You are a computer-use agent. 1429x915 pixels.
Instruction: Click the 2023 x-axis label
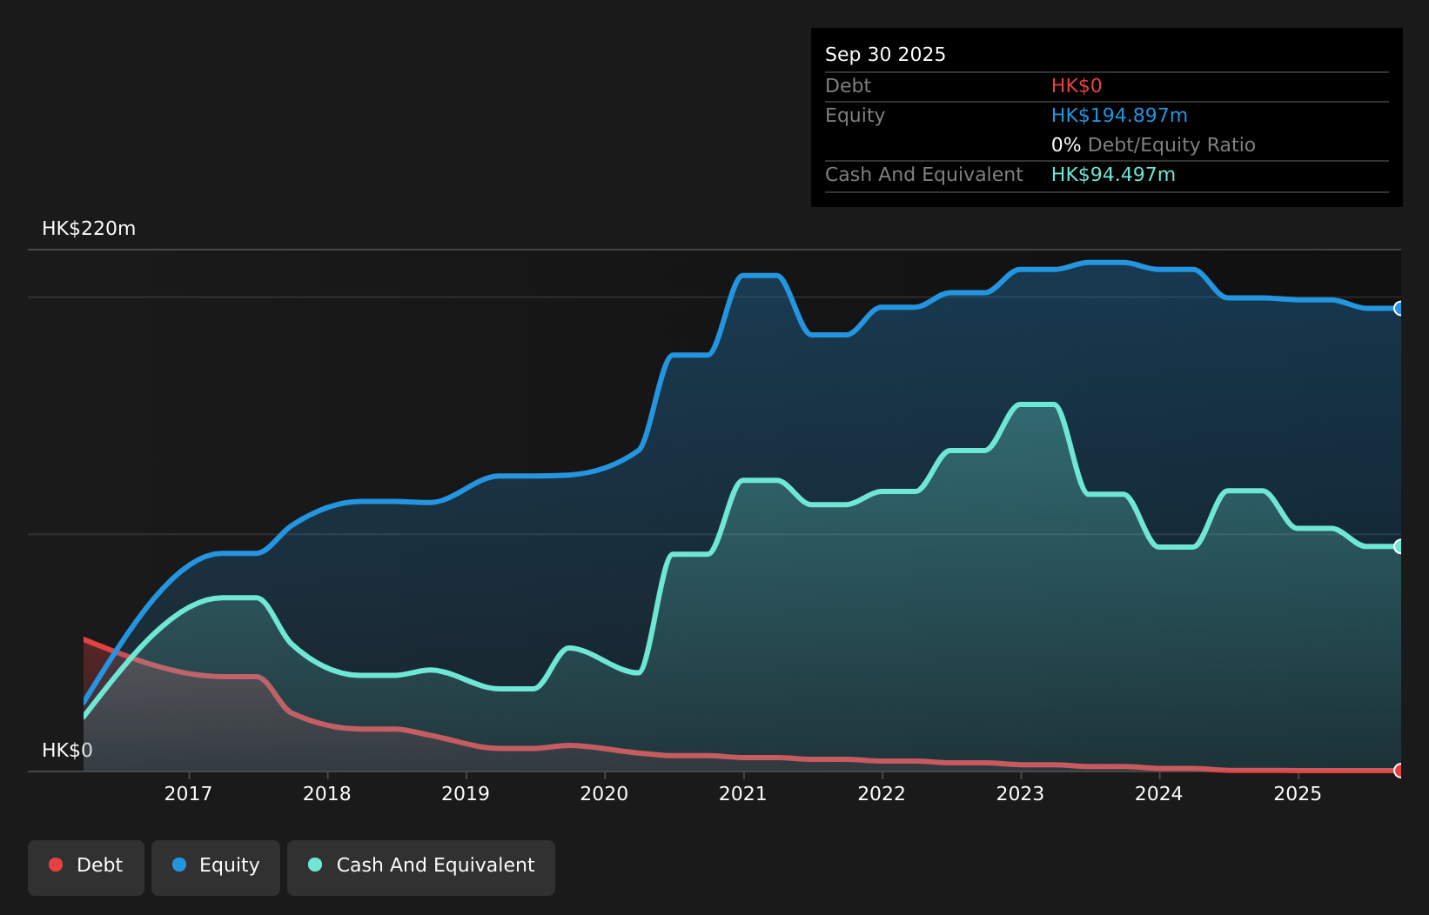coord(1020,793)
